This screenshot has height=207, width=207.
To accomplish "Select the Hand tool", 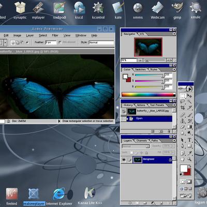I will (183, 159).
